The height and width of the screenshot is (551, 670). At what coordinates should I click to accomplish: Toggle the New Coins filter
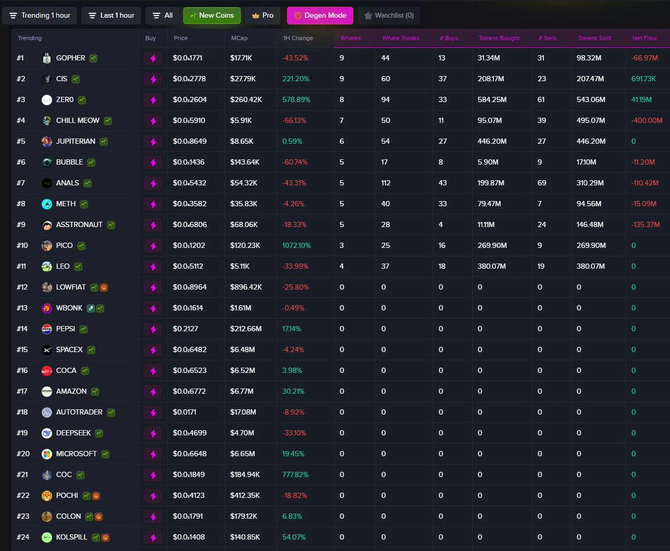(212, 16)
